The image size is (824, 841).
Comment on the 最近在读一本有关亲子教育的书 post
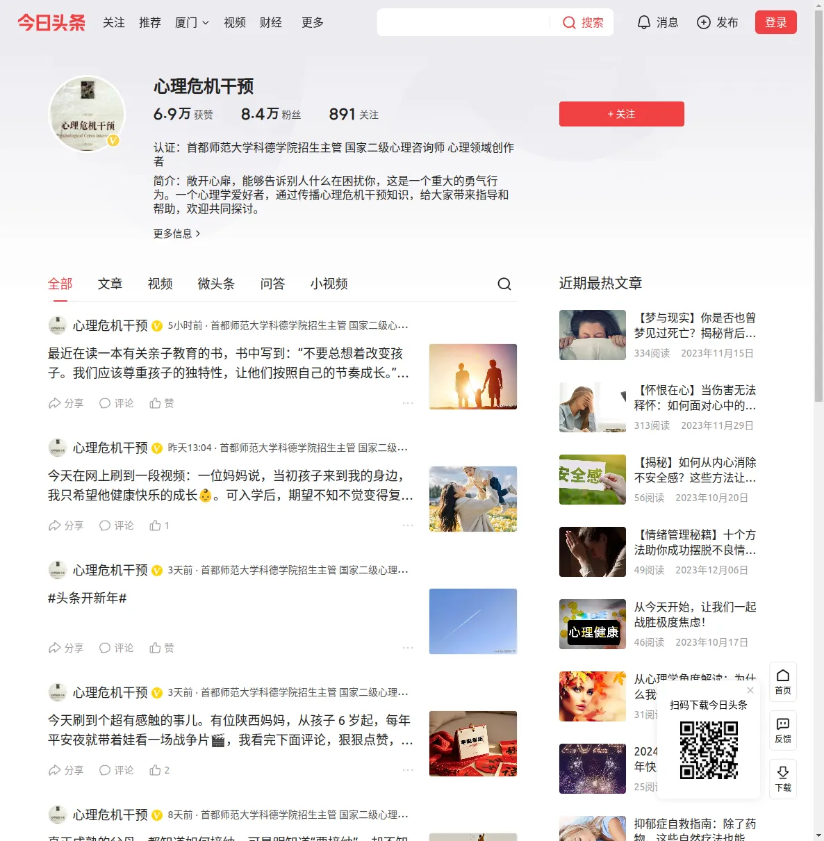[x=116, y=403]
